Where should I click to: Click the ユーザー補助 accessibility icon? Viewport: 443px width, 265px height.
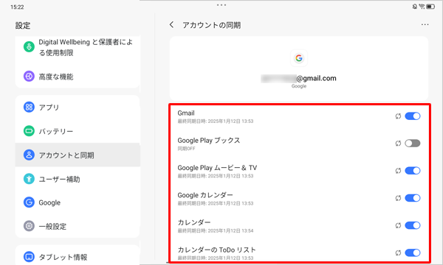[29, 179]
